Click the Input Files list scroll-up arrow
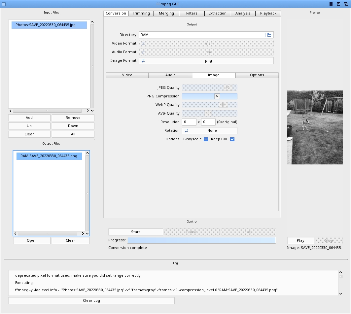This screenshot has width=351, height=314. click(x=92, y=22)
